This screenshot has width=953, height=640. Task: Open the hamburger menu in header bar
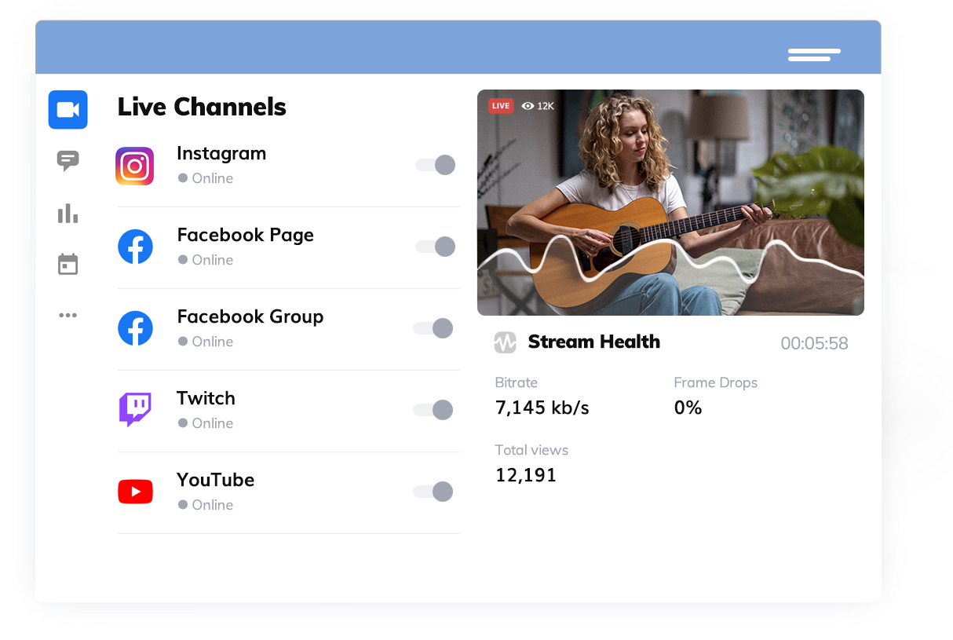[814, 55]
